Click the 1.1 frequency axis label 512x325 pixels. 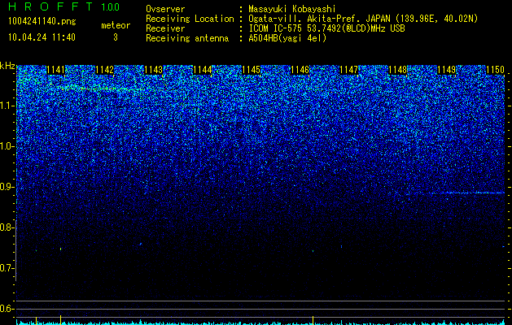(7, 106)
